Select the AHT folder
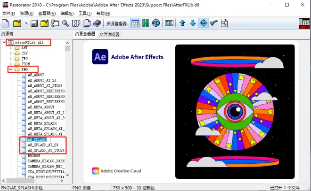311x191 pixels. coord(25,48)
